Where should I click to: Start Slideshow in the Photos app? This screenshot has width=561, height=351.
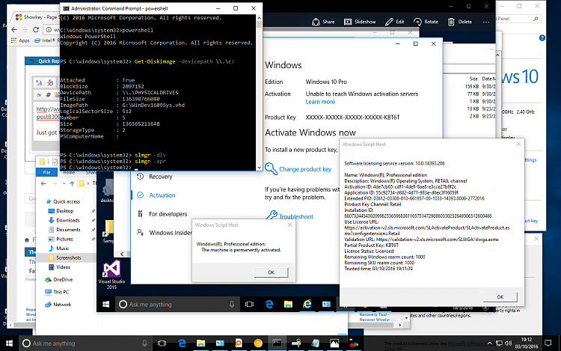(x=360, y=22)
